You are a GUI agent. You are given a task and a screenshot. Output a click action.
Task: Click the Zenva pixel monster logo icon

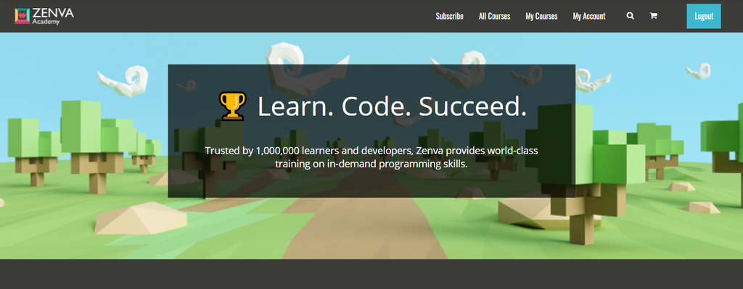[22, 16]
